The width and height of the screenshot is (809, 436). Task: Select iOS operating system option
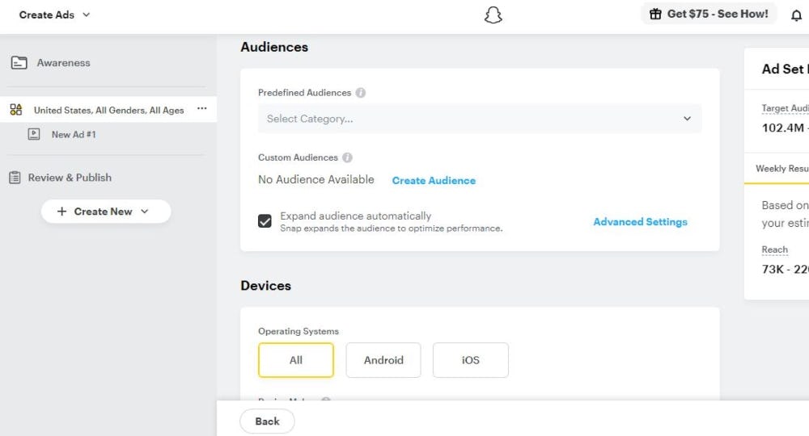click(470, 360)
